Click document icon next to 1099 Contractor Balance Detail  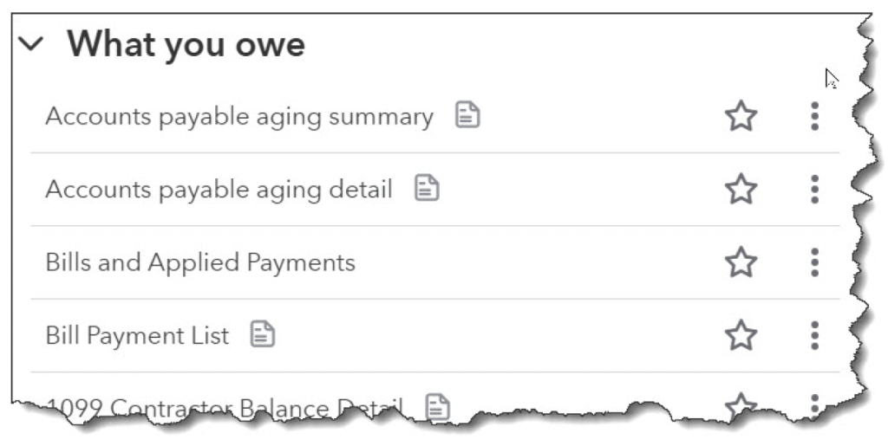pyautogui.click(x=439, y=407)
